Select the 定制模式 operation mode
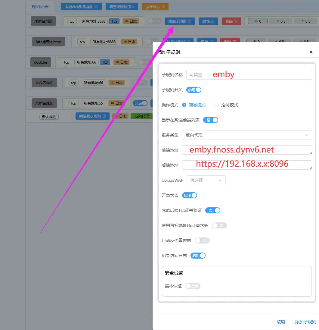Viewport: 319px width, 330px height. point(216,105)
